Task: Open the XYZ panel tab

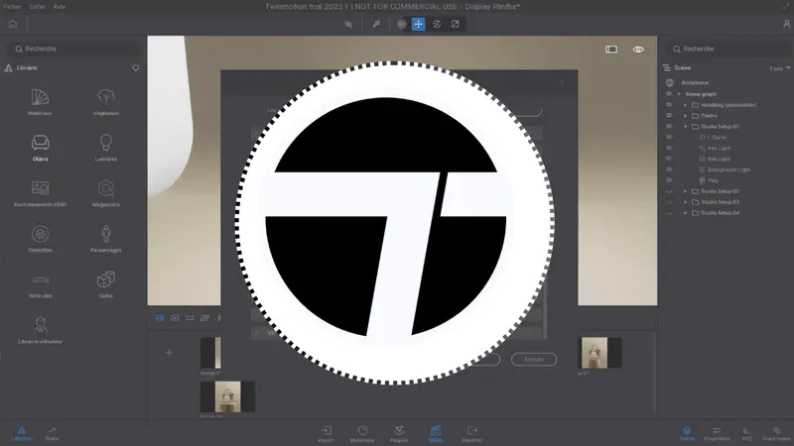Action: click(x=747, y=434)
